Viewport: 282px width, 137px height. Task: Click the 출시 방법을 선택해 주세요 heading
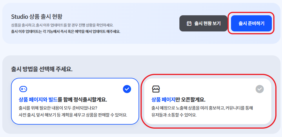[x=42, y=69]
